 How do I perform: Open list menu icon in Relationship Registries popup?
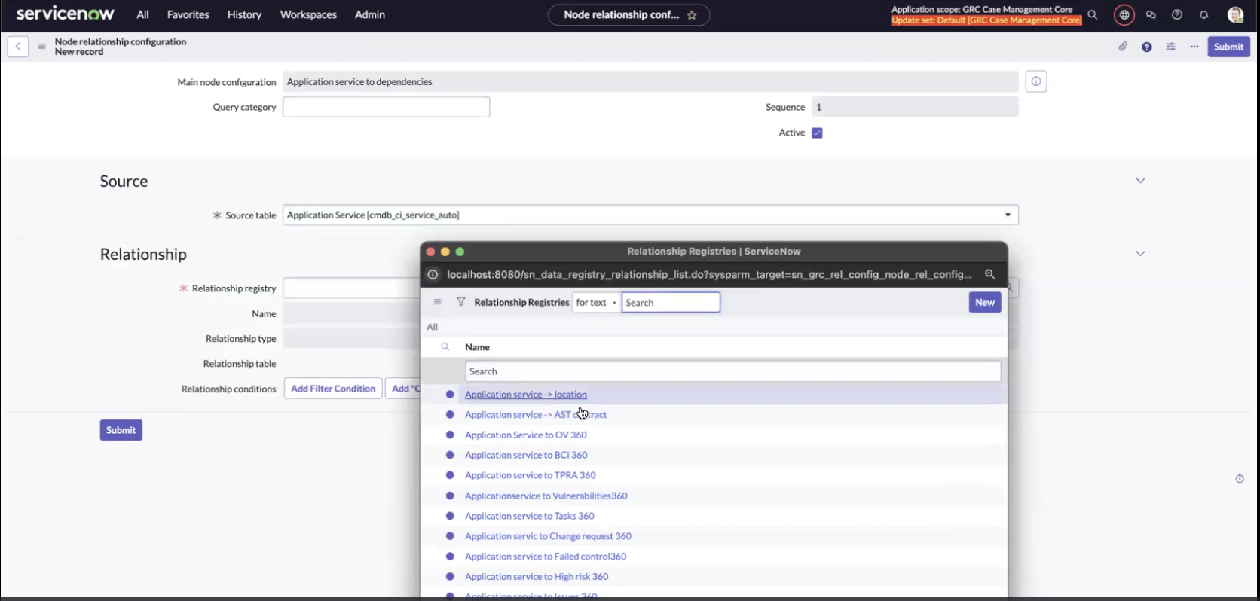437,302
